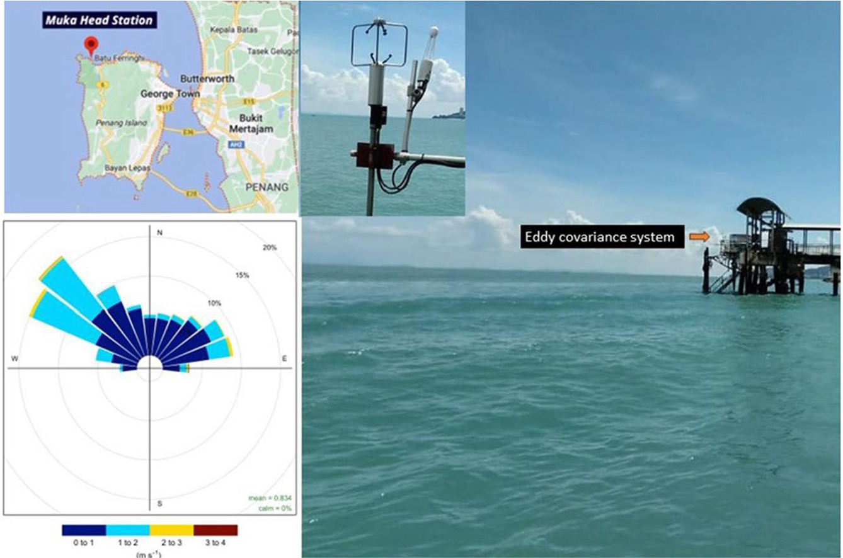The width and height of the screenshot is (843, 558).
Task: Select the dark red 3 to 4 legend swatch
Action: (215, 530)
